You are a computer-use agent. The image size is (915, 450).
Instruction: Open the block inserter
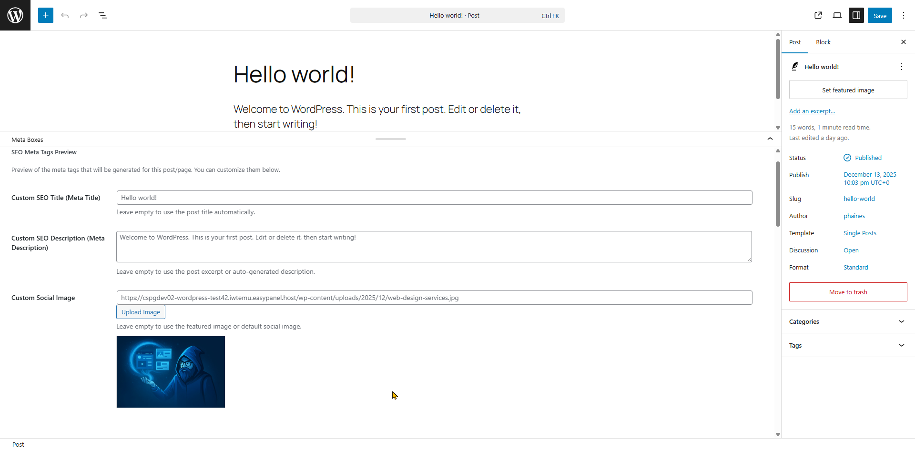point(45,15)
